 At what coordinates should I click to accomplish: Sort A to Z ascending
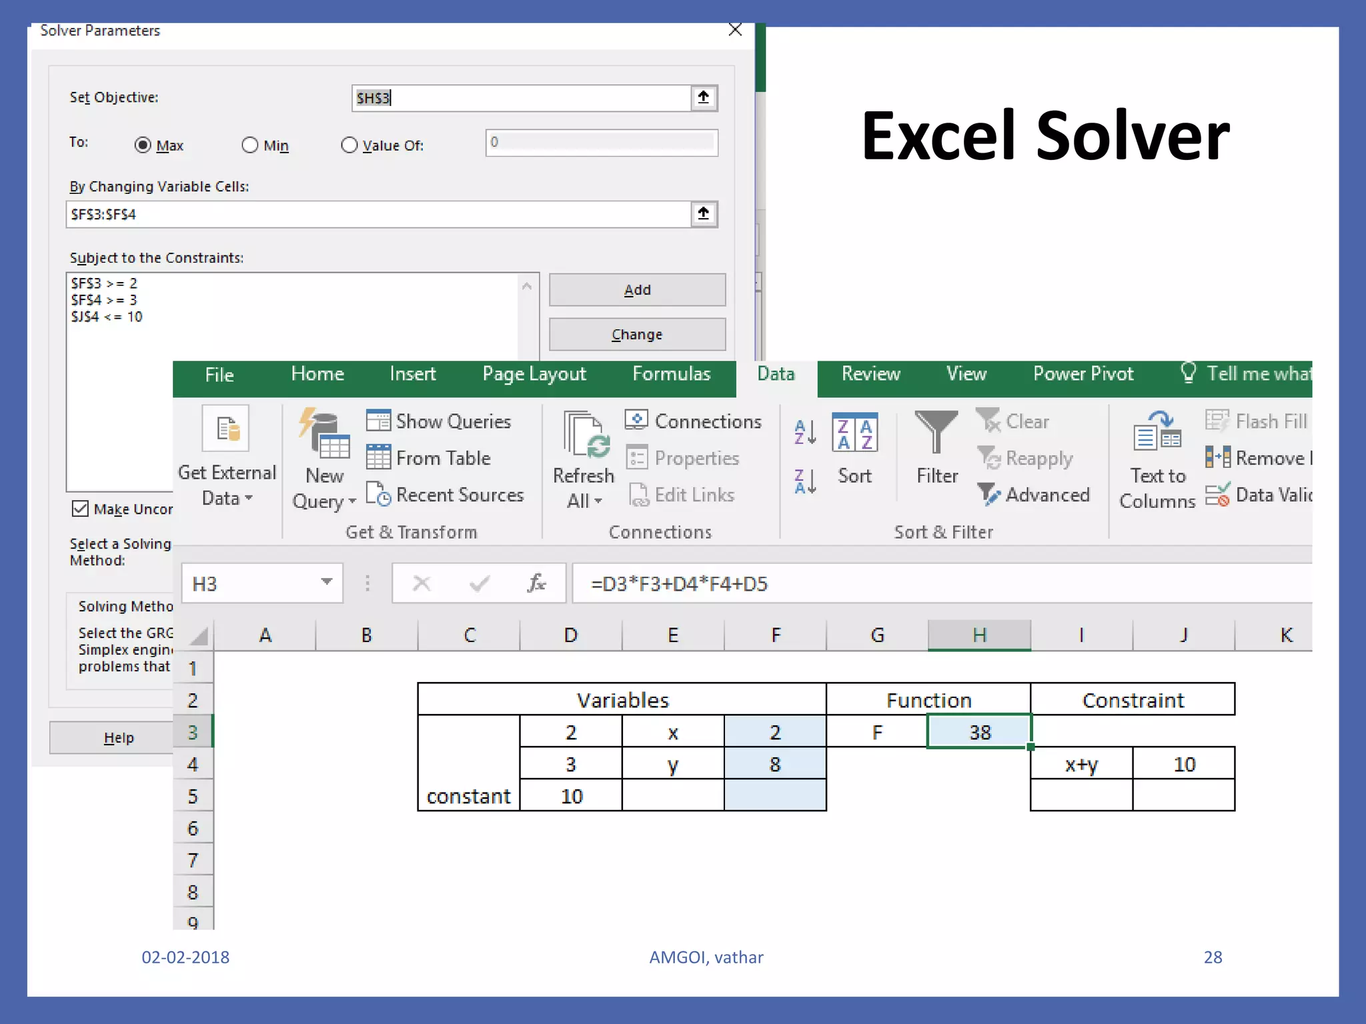pos(805,432)
